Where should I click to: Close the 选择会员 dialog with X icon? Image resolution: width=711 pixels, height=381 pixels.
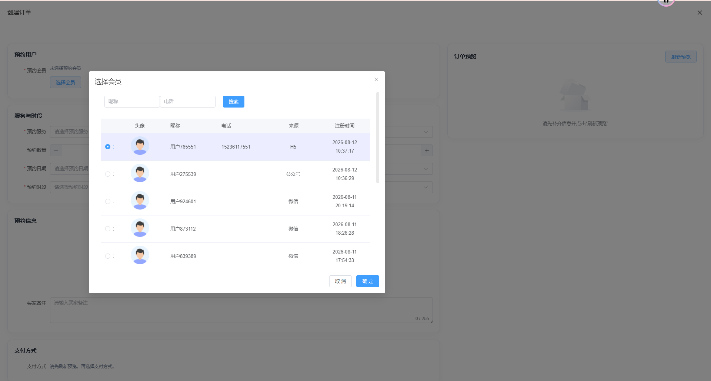point(376,79)
